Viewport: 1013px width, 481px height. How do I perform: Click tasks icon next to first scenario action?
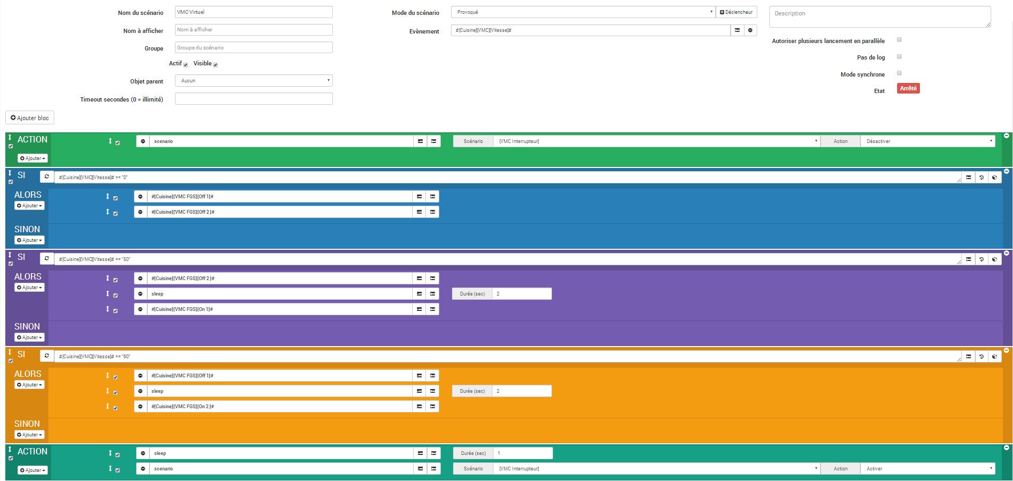420,141
